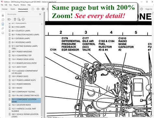Open the Layers sidebar icon
Image resolution: width=154 pixels, height=118 pixels.
pyautogui.click(x=3, y=33)
